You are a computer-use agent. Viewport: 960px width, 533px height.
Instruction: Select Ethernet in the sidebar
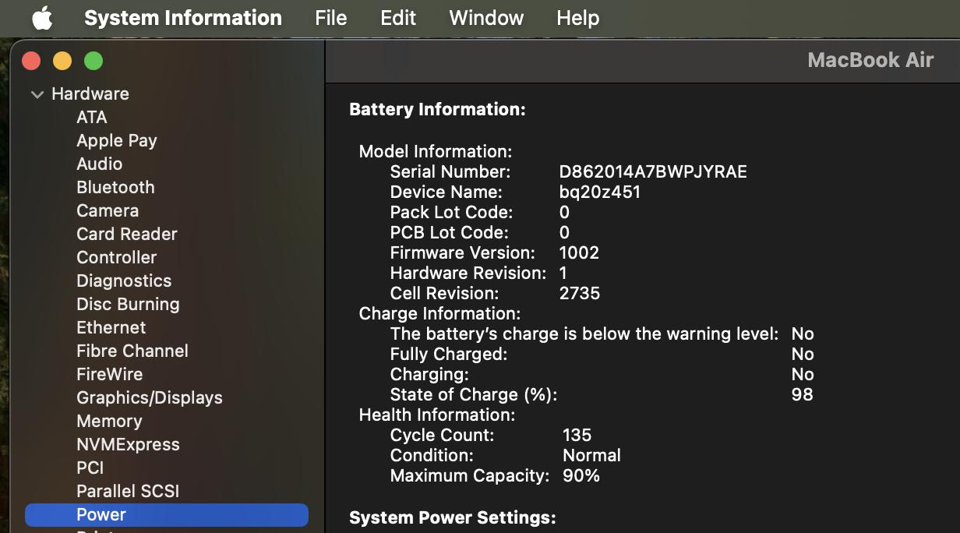pyautogui.click(x=111, y=327)
